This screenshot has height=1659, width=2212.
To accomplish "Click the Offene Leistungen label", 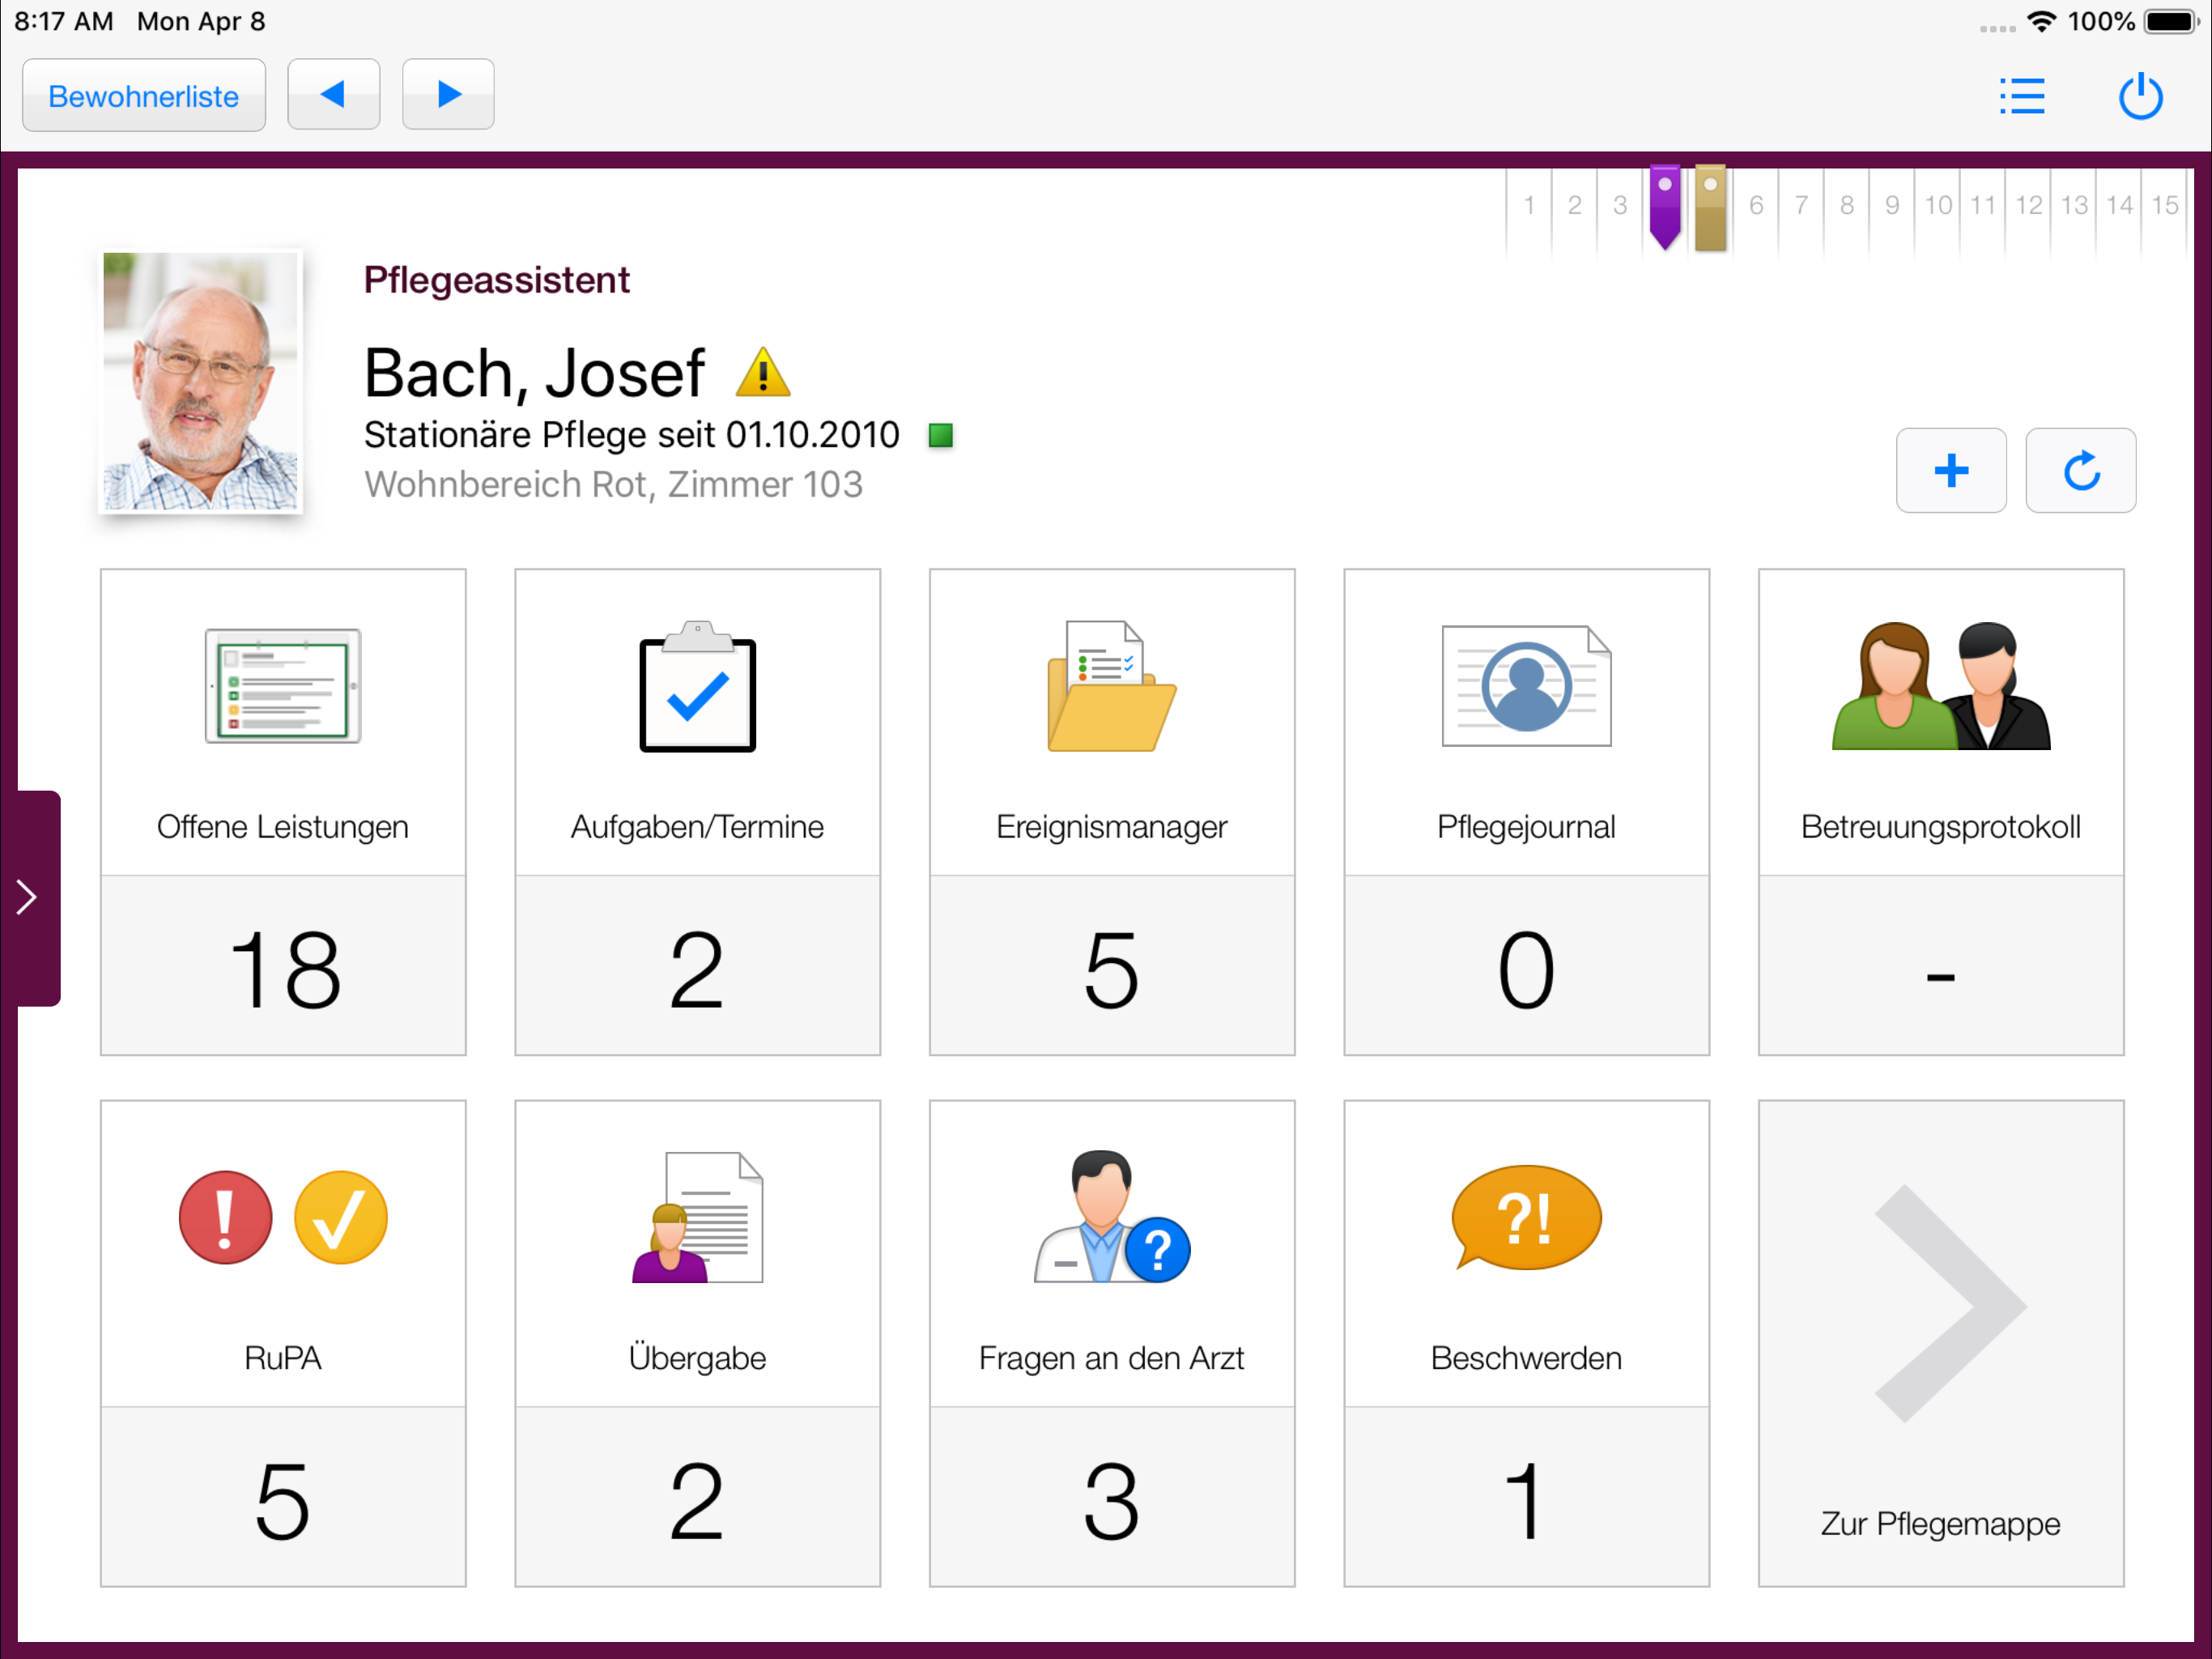I will tap(283, 826).
